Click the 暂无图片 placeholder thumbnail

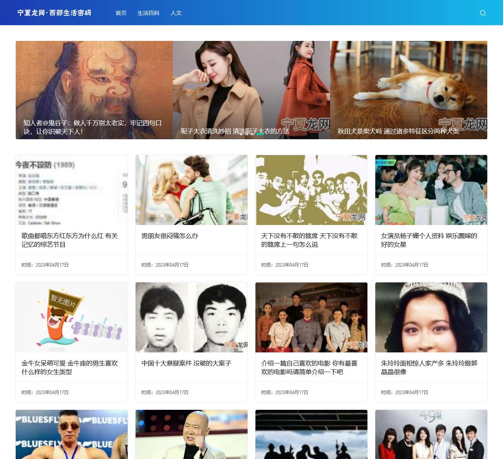click(x=72, y=317)
